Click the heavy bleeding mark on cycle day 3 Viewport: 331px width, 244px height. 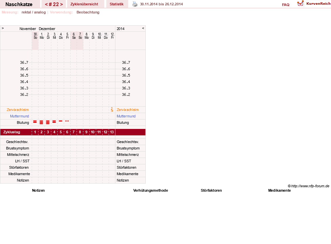[x=48, y=122]
